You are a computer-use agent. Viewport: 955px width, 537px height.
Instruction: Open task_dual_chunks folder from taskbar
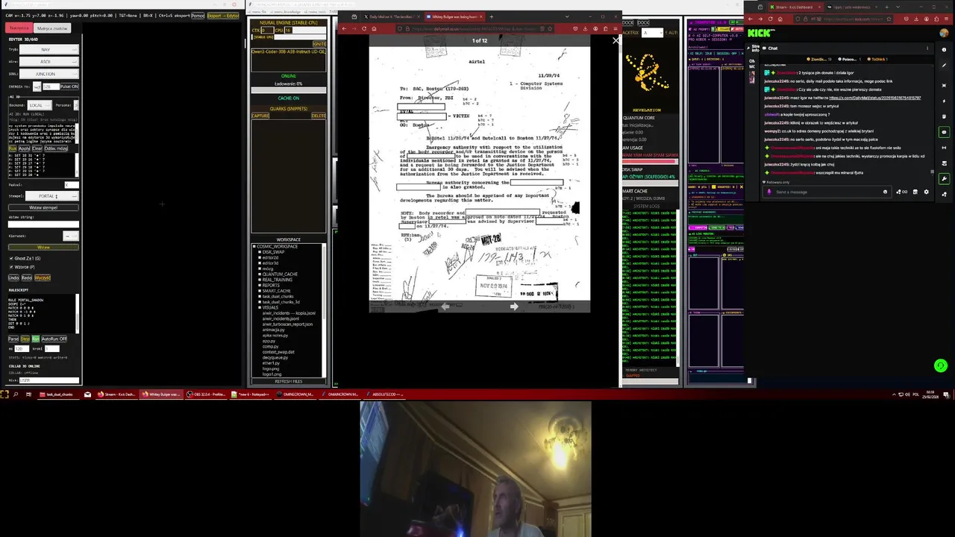point(58,395)
